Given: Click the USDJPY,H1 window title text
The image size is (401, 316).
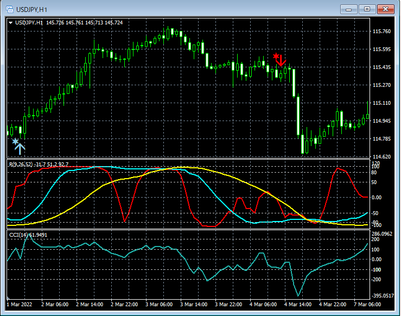Looking at the screenshot, I should (x=31, y=10).
